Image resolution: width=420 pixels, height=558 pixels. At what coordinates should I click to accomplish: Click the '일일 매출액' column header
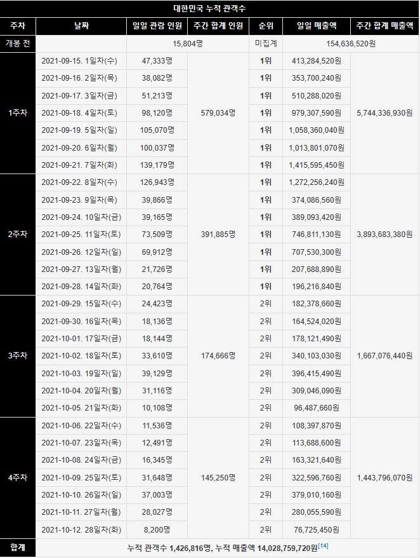[x=317, y=26]
